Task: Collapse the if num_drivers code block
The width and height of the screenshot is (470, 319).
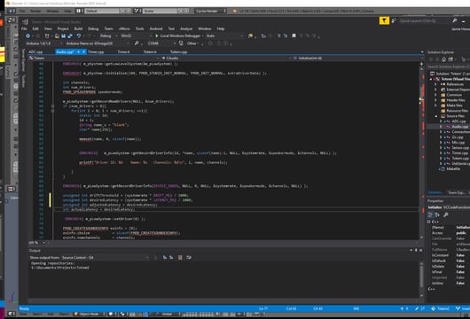Action: point(52,106)
